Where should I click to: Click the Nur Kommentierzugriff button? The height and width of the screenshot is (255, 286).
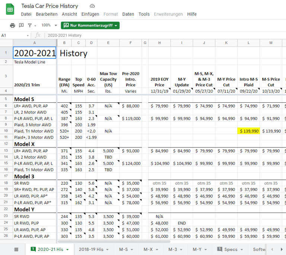pos(90,25)
